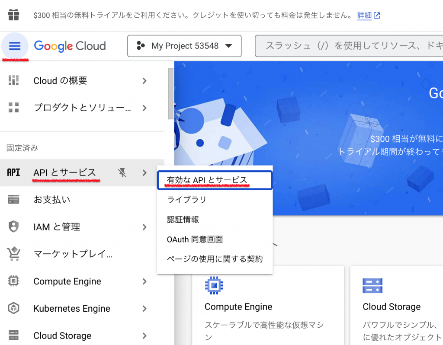Click the Kubernetes Engine sidebar icon
Image resolution: width=443 pixels, height=345 pixels.
coord(14,308)
